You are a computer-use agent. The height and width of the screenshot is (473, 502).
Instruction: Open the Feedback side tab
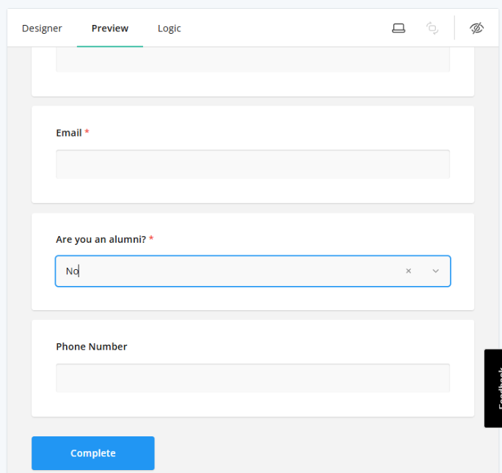coord(493,388)
